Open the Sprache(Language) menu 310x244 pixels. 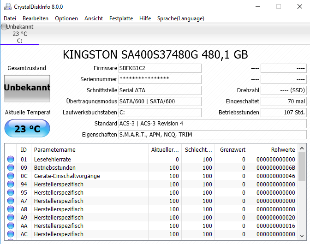click(181, 18)
